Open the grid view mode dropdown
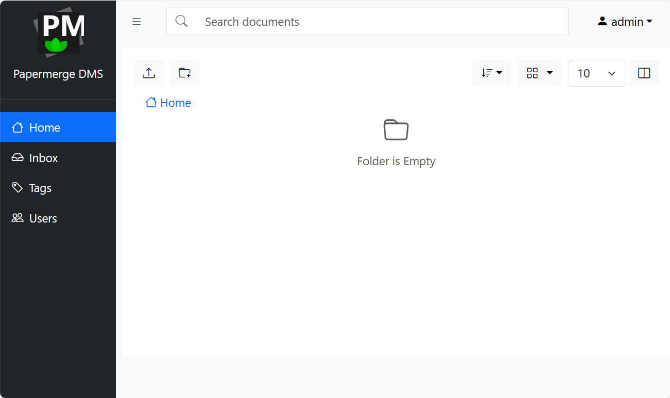This screenshot has height=398, width=670. point(539,73)
